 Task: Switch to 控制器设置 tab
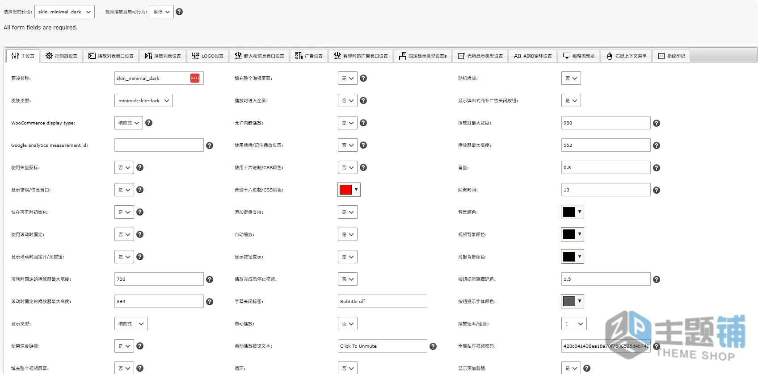(61, 56)
